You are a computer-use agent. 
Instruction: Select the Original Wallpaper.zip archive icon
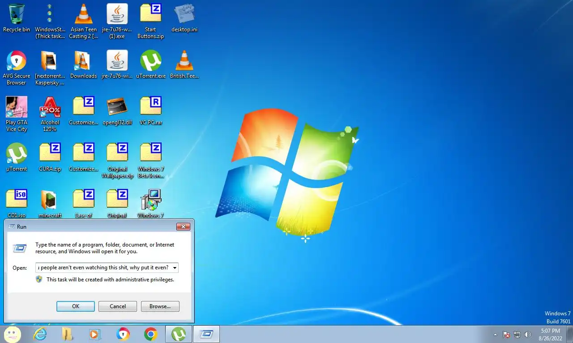[117, 160]
